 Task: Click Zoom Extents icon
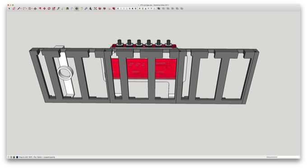[x=95, y=9]
